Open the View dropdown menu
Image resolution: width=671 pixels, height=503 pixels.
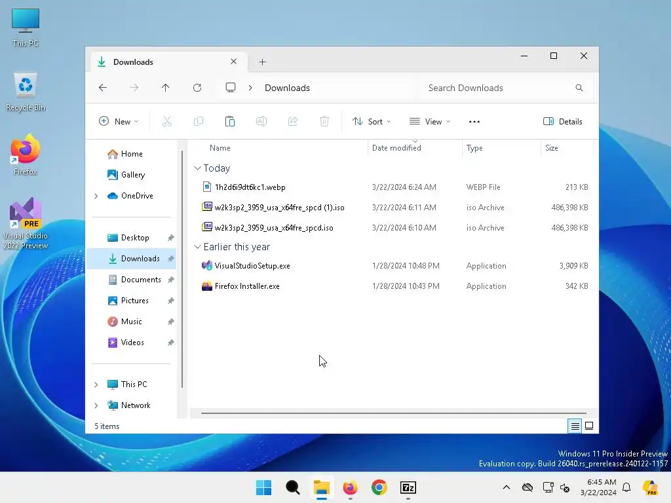pos(430,121)
